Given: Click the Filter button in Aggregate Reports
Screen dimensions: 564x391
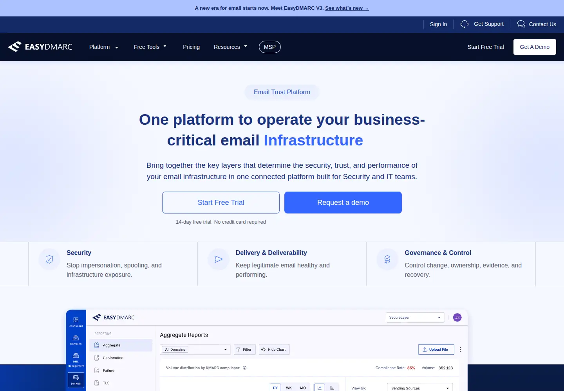Looking at the screenshot, I should click(245, 350).
